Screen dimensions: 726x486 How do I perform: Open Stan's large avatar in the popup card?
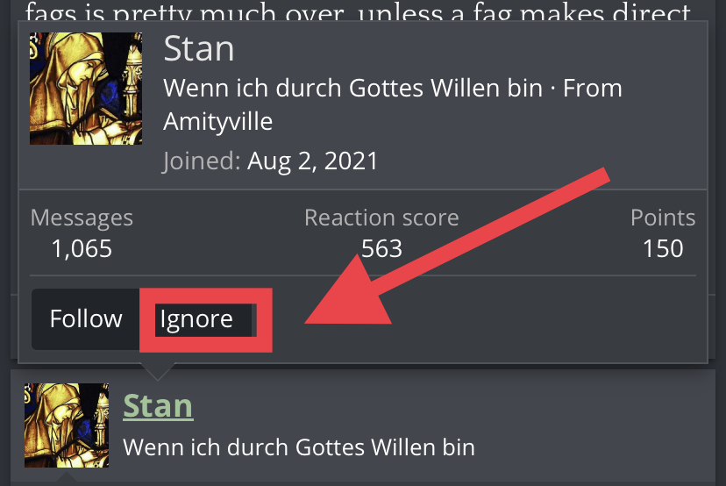coord(86,89)
